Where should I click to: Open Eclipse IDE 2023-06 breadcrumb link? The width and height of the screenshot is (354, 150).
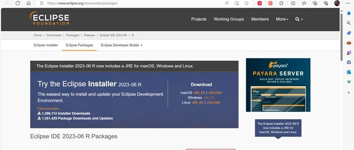pos(113,35)
